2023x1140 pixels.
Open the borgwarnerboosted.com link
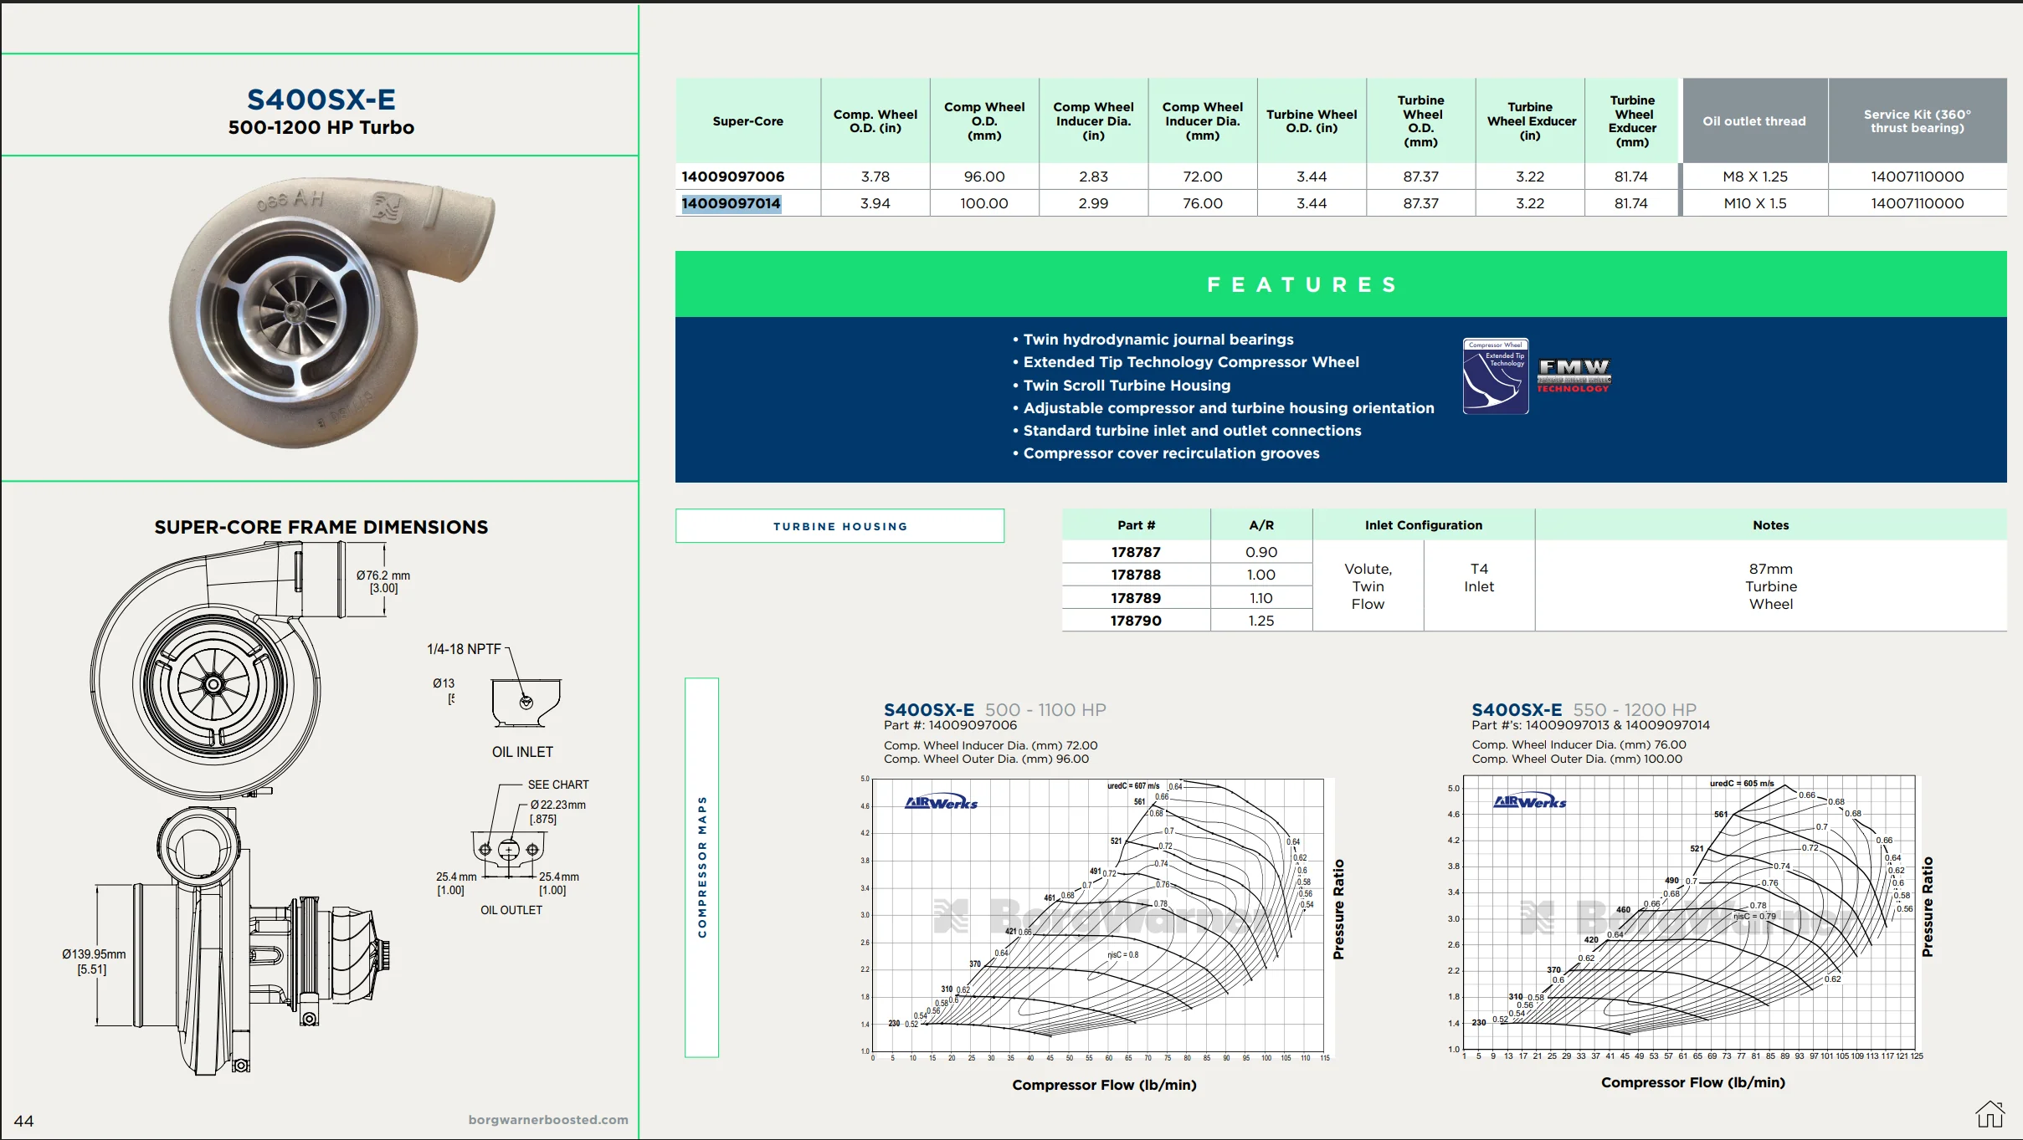point(548,1119)
